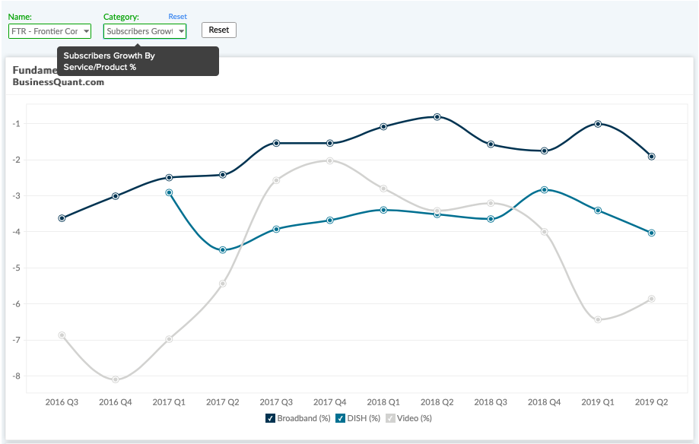Select the DISH data point at 2018 Q4
The height and width of the screenshot is (444, 699).
tap(545, 190)
